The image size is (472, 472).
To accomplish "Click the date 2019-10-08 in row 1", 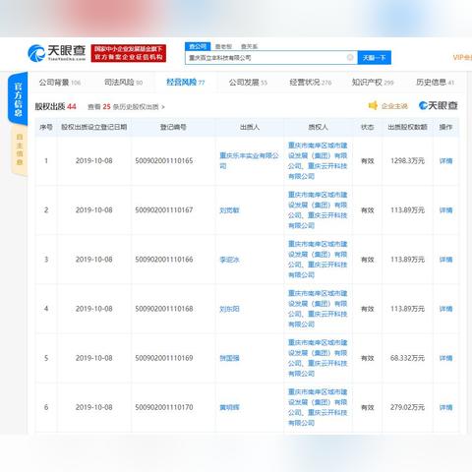I will click(x=94, y=161).
